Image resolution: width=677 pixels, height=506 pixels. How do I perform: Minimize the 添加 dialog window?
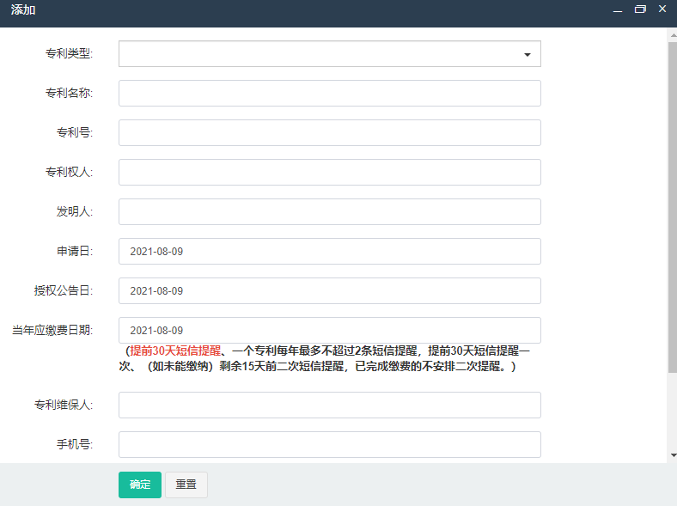pyautogui.click(x=618, y=9)
